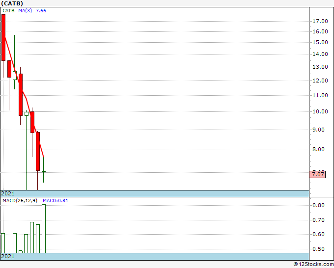Click the shortest MACD bar near 0.49
The height and width of the screenshot is (268, 334).
pos(21,252)
